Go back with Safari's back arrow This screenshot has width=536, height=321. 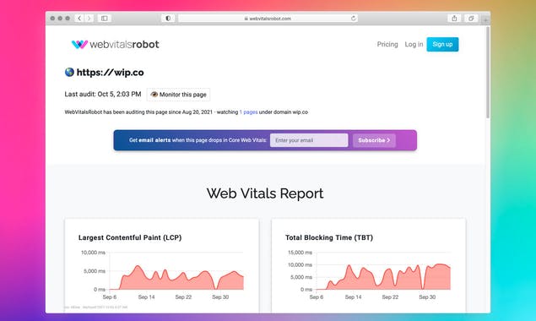(79, 18)
